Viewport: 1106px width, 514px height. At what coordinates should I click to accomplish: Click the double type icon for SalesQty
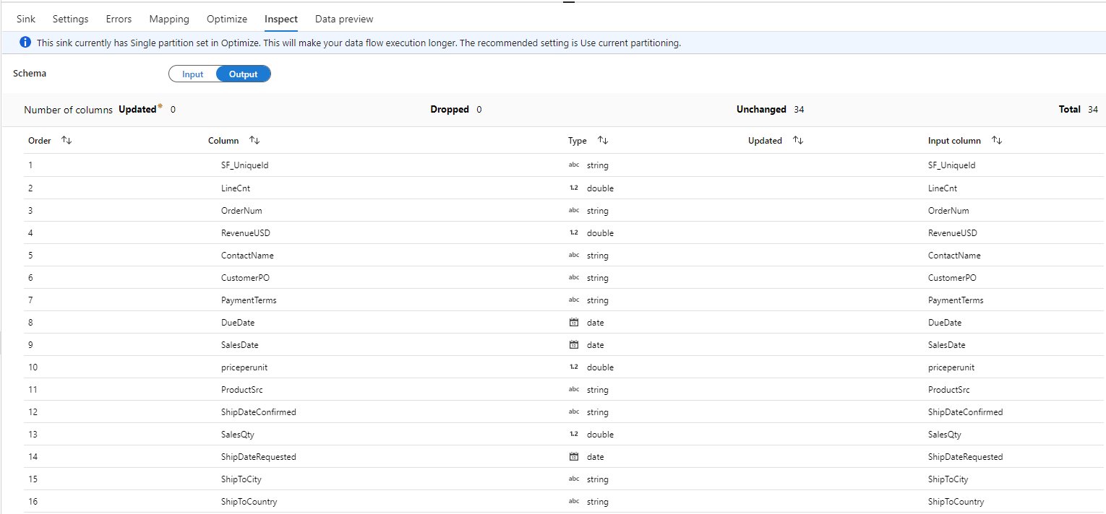[574, 435]
